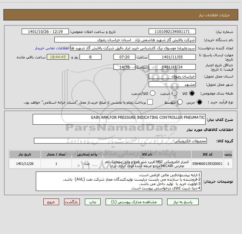Viewport: 242px width, 234px height.
Task: Select the کالا/خدمت radio button
Action: point(152,93)
